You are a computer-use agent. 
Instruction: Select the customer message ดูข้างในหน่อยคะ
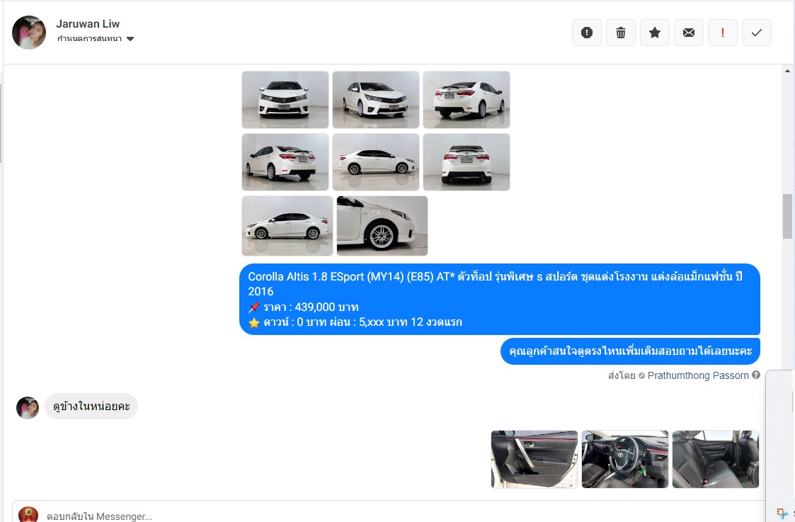91,407
